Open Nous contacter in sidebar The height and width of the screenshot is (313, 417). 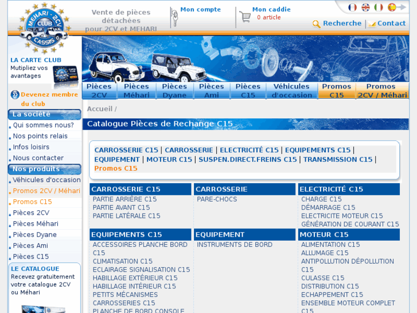[x=38, y=158]
